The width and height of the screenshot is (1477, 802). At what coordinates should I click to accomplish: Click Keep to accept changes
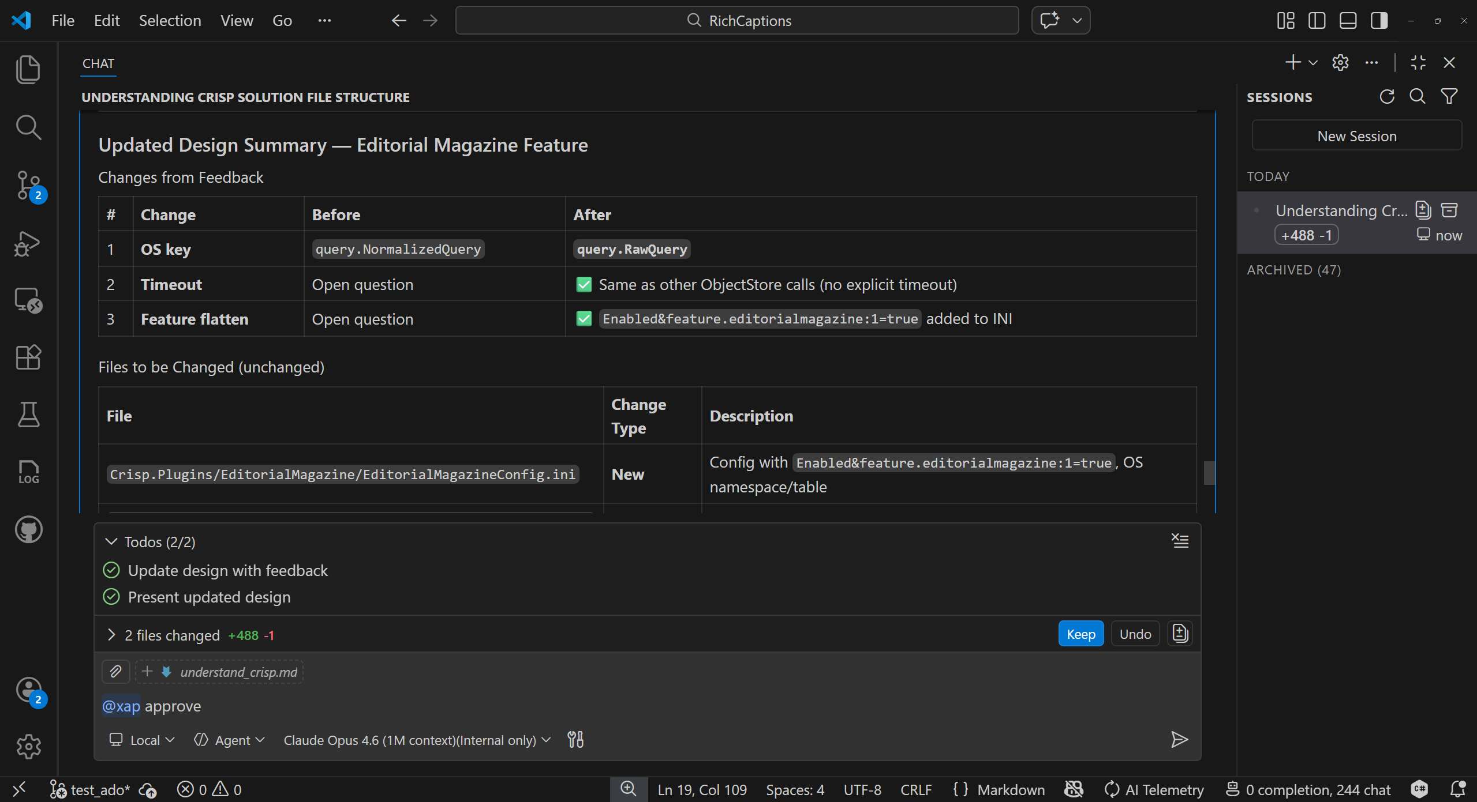(1080, 634)
